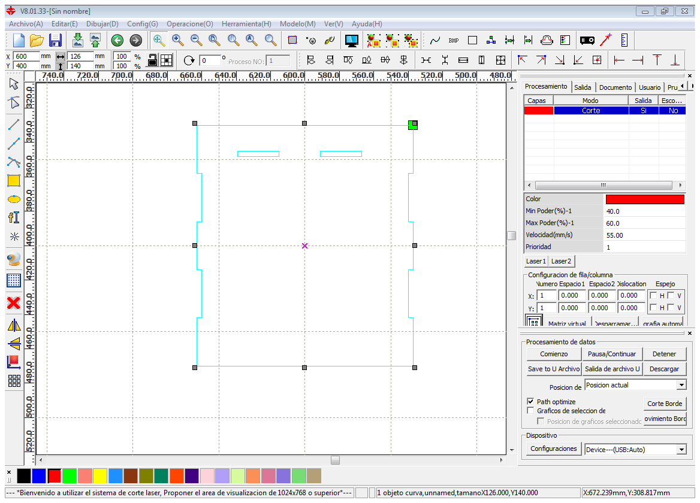
Task: Pick the green palette color swatch
Action: coord(69,476)
